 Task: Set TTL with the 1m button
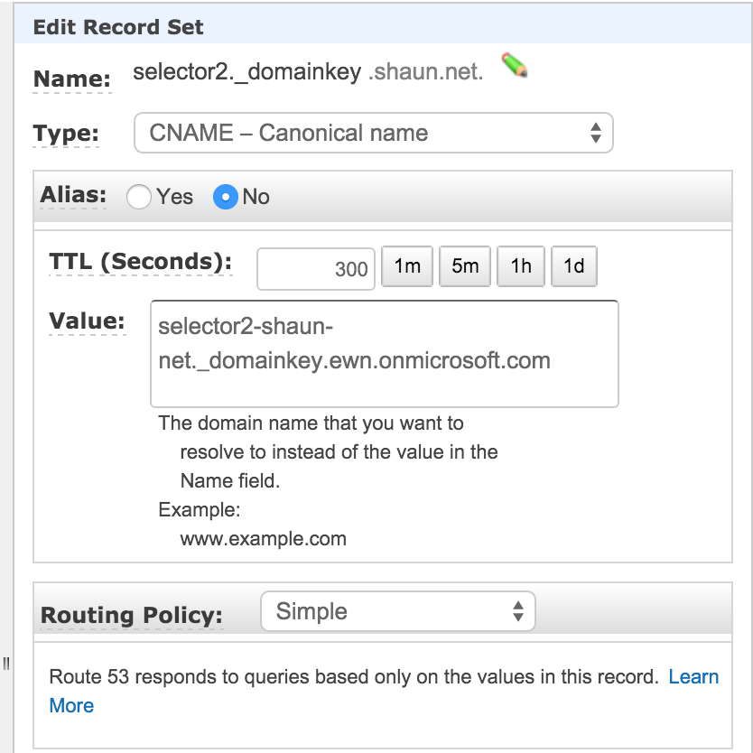(x=408, y=266)
